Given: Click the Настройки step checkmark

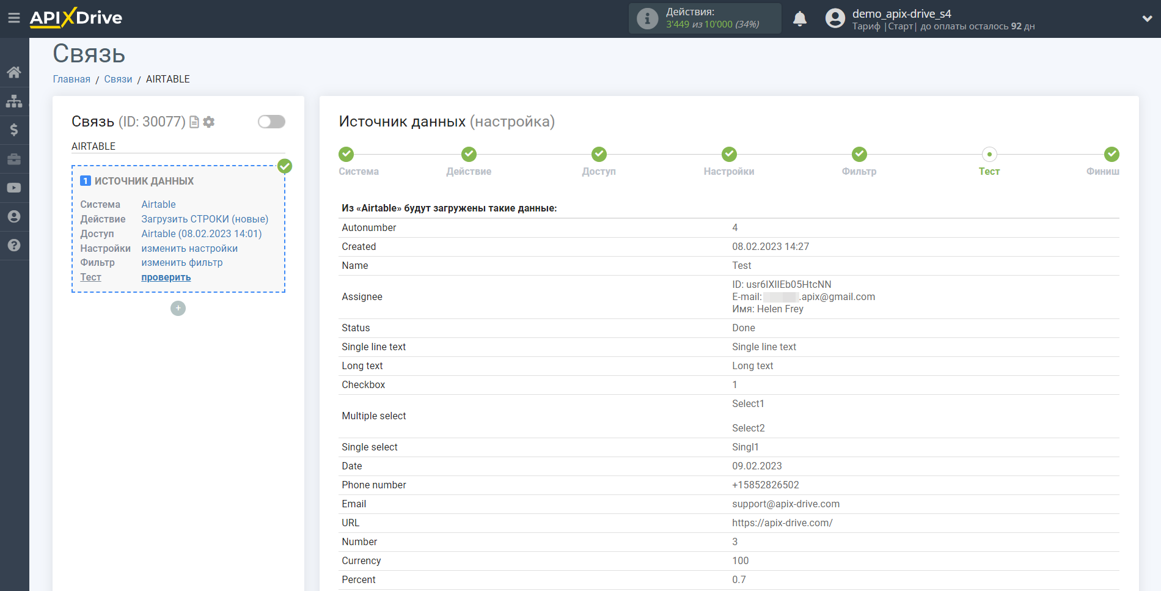Looking at the screenshot, I should [729, 154].
